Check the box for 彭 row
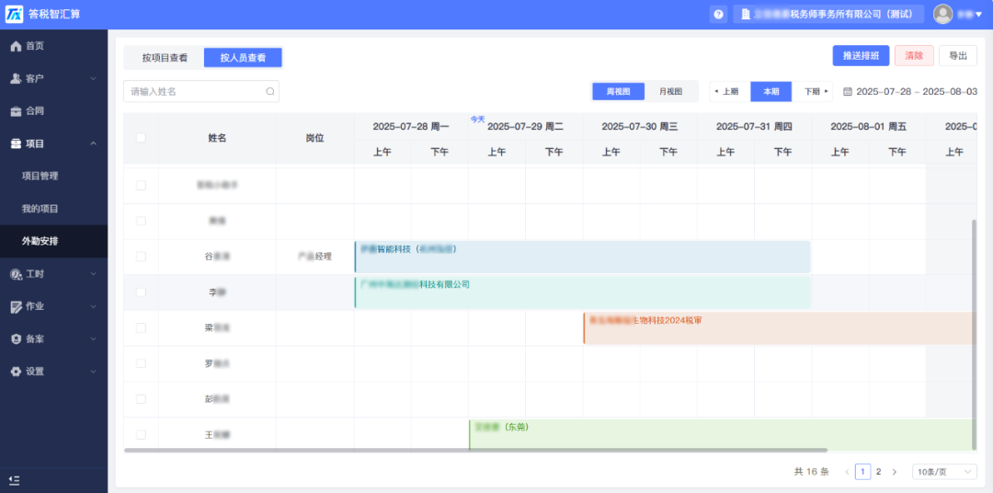 tap(141, 399)
